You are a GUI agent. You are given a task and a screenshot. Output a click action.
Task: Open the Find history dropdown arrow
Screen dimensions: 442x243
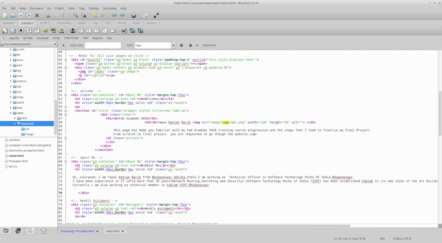click(173, 46)
